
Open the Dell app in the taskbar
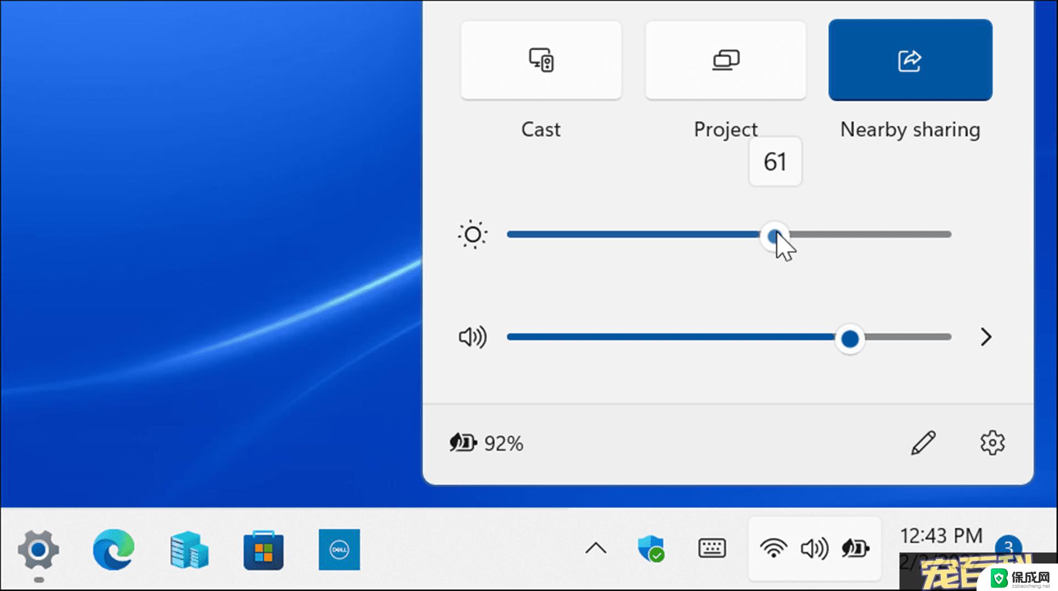339,549
